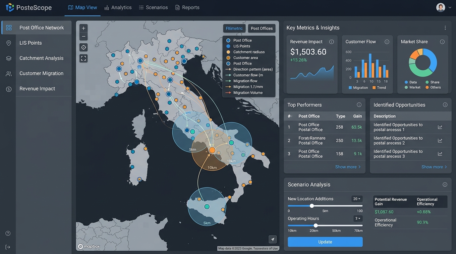Click trend chart icon for postal areas 2
This screenshot has height=254, width=456.
tap(440, 141)
